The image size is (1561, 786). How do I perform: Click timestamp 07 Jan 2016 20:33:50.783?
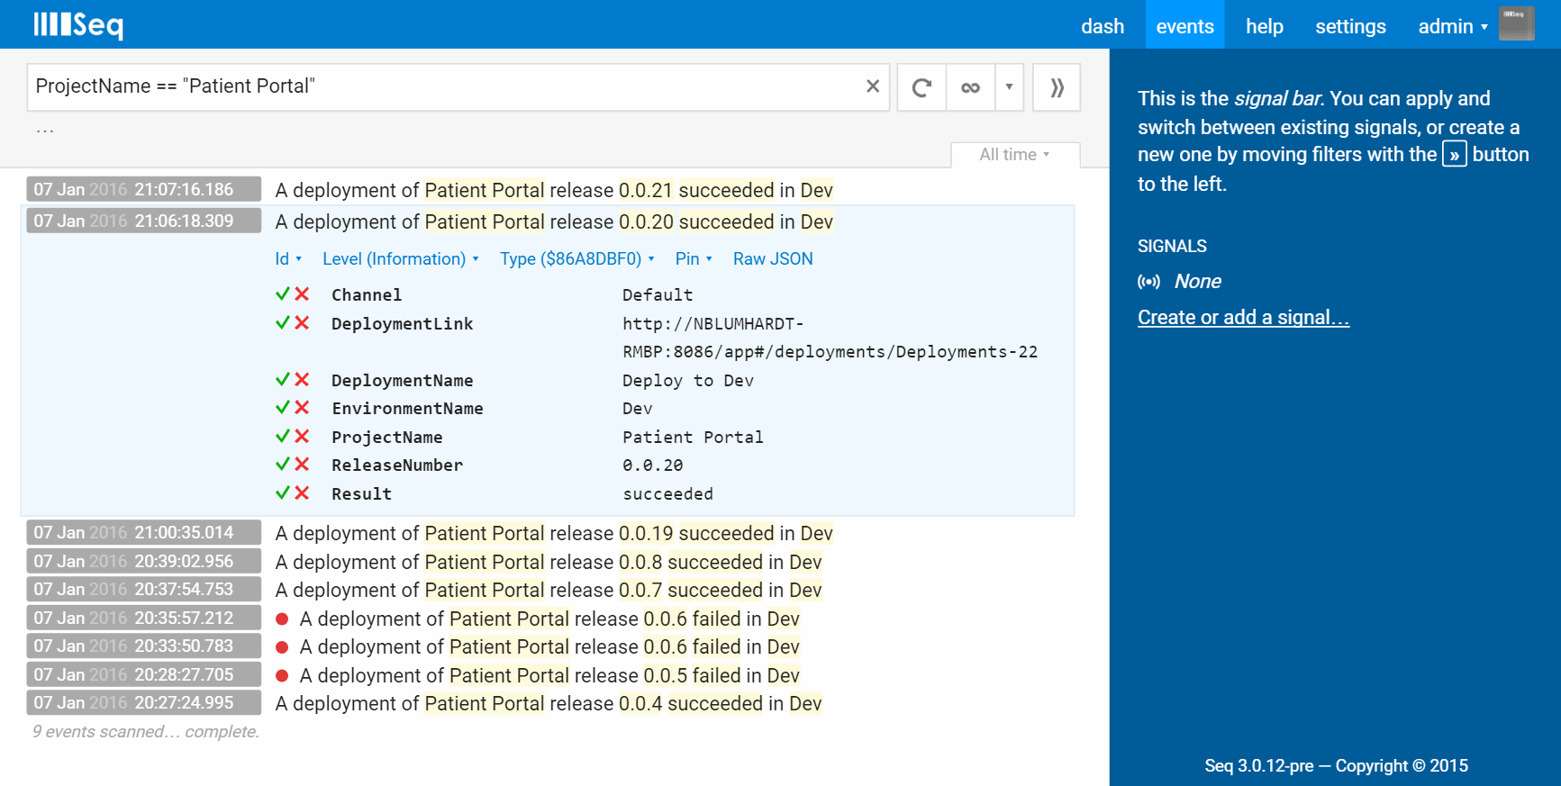coord(144,646)
